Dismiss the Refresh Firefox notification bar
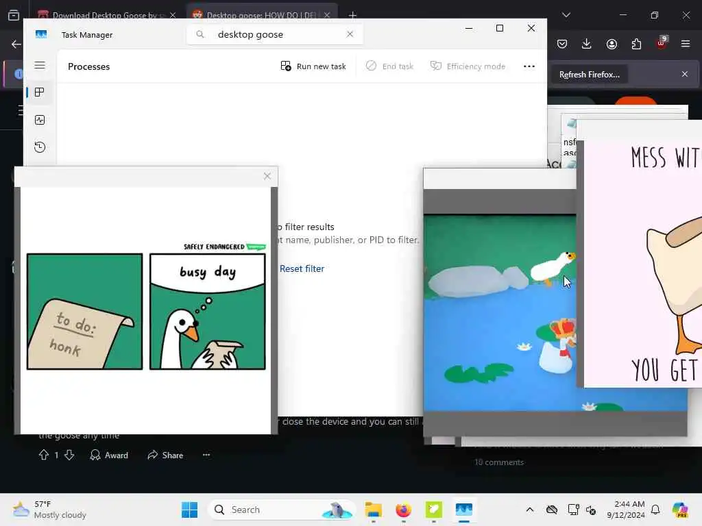Image resolution: width=702 pixels, height=526 pixels. coord(685,74)
